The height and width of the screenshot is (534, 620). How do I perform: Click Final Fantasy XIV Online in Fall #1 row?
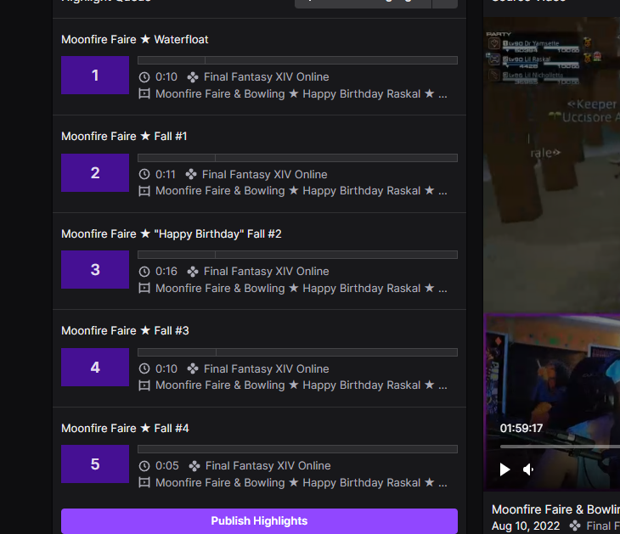click(264, 174)
